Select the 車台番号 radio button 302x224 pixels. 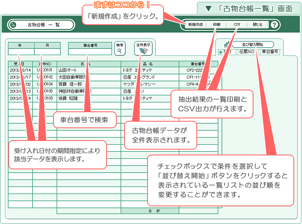click(259, 52)
